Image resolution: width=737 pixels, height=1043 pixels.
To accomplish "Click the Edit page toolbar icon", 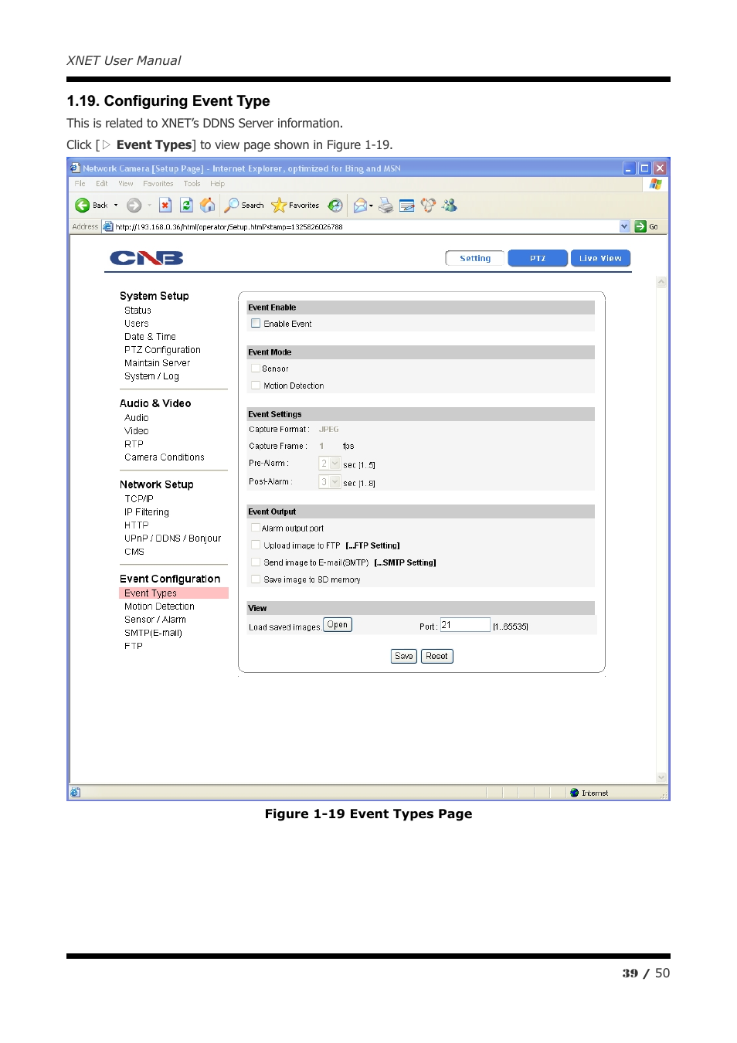I will (x=407, y=205).
